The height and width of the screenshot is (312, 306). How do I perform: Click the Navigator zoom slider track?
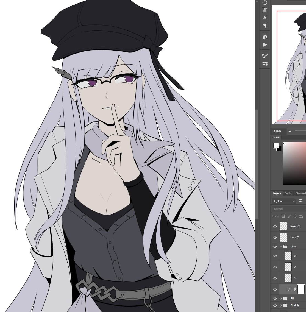pos(301,131)
